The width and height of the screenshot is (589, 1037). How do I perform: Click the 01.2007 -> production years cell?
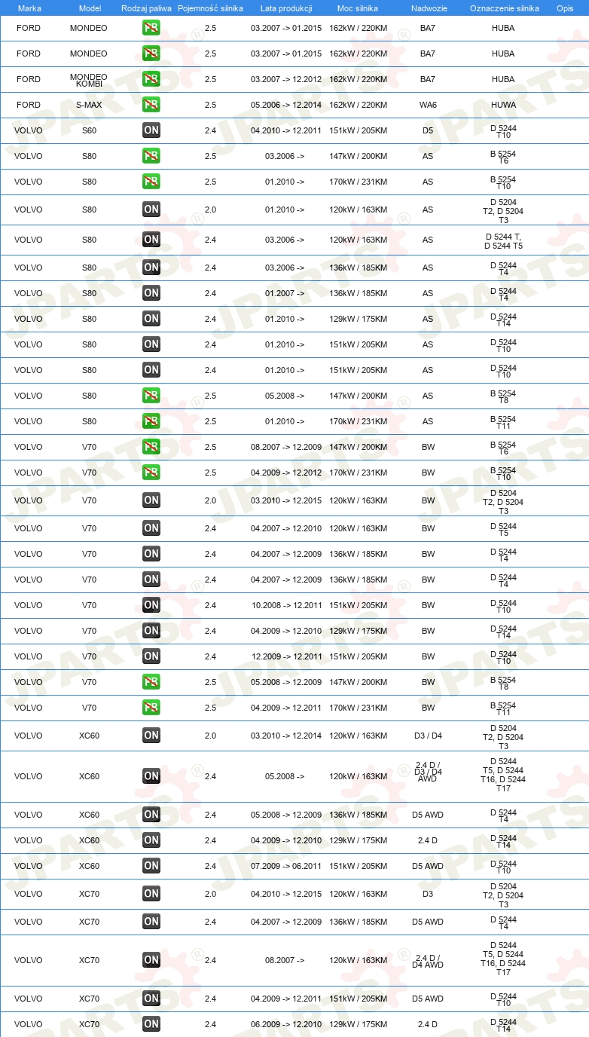285,293
